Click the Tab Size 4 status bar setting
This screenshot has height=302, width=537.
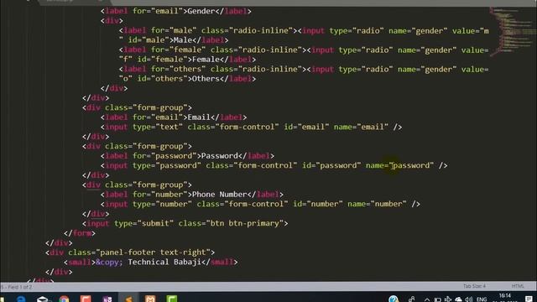coord(474,286)
